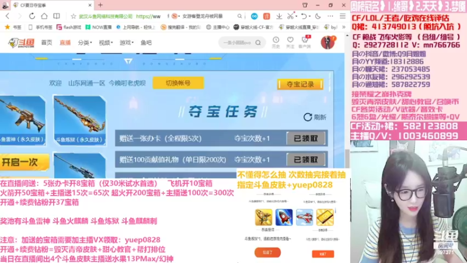Open the 手机书签 bookmark

pyautogui.click(x=40, y=27)
